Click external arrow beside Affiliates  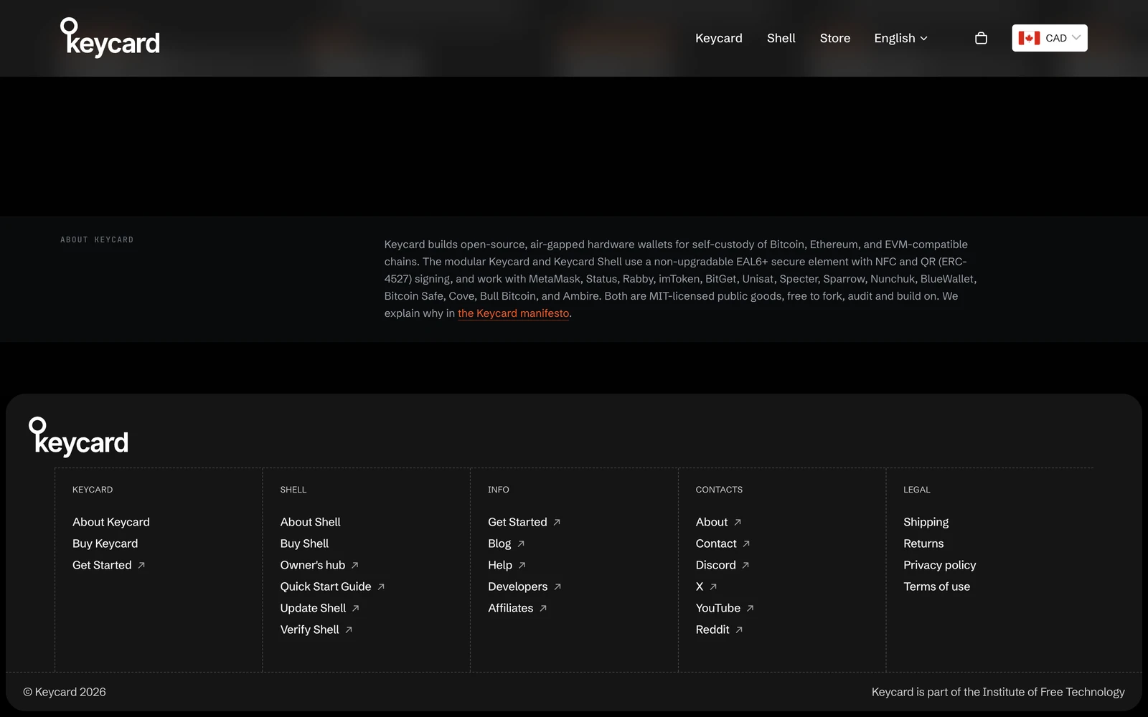pos(543,609)
